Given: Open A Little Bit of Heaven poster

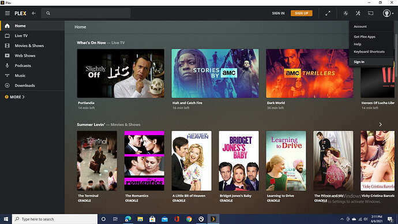Looking at the screenshot, I should 192,160.
